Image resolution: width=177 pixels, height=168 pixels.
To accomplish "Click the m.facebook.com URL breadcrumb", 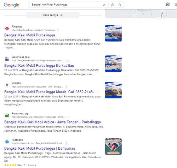I will [38, 143].
